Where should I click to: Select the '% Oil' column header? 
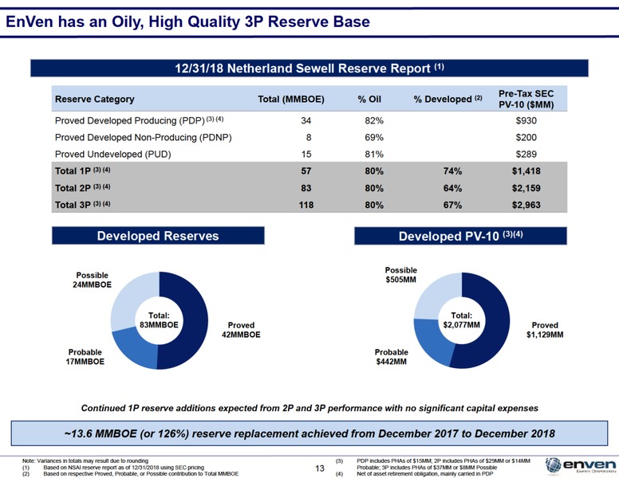(369, 99)
